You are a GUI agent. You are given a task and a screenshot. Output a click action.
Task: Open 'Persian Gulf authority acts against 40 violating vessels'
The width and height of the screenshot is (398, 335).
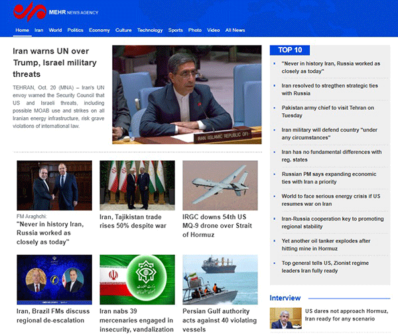tap(220, 320)
